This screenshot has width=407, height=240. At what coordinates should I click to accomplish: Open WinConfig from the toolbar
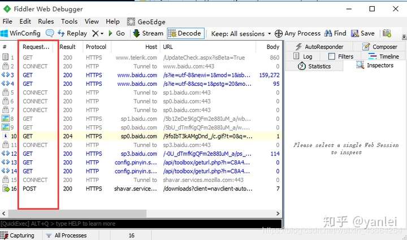(20, 33)
